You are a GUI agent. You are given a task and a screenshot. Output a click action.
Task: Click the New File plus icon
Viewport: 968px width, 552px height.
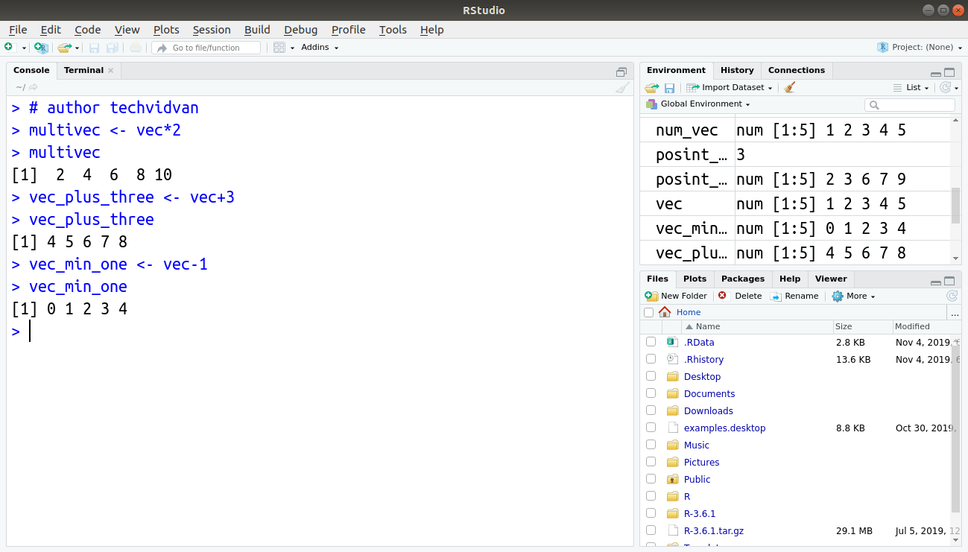point(9,47)
